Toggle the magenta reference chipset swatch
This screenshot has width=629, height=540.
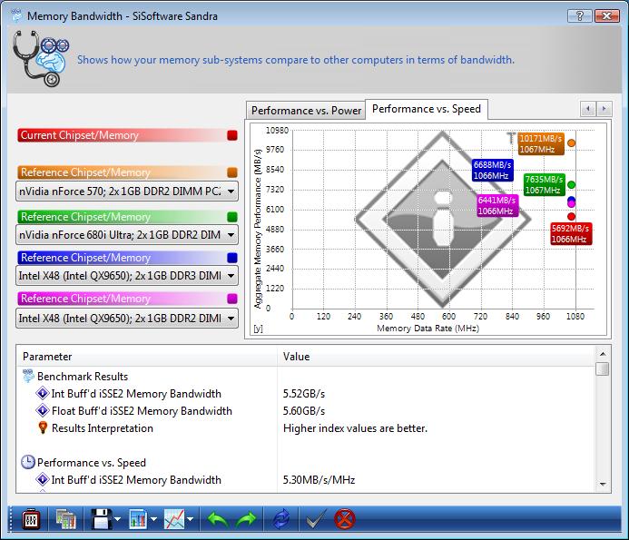pos(231,299)
